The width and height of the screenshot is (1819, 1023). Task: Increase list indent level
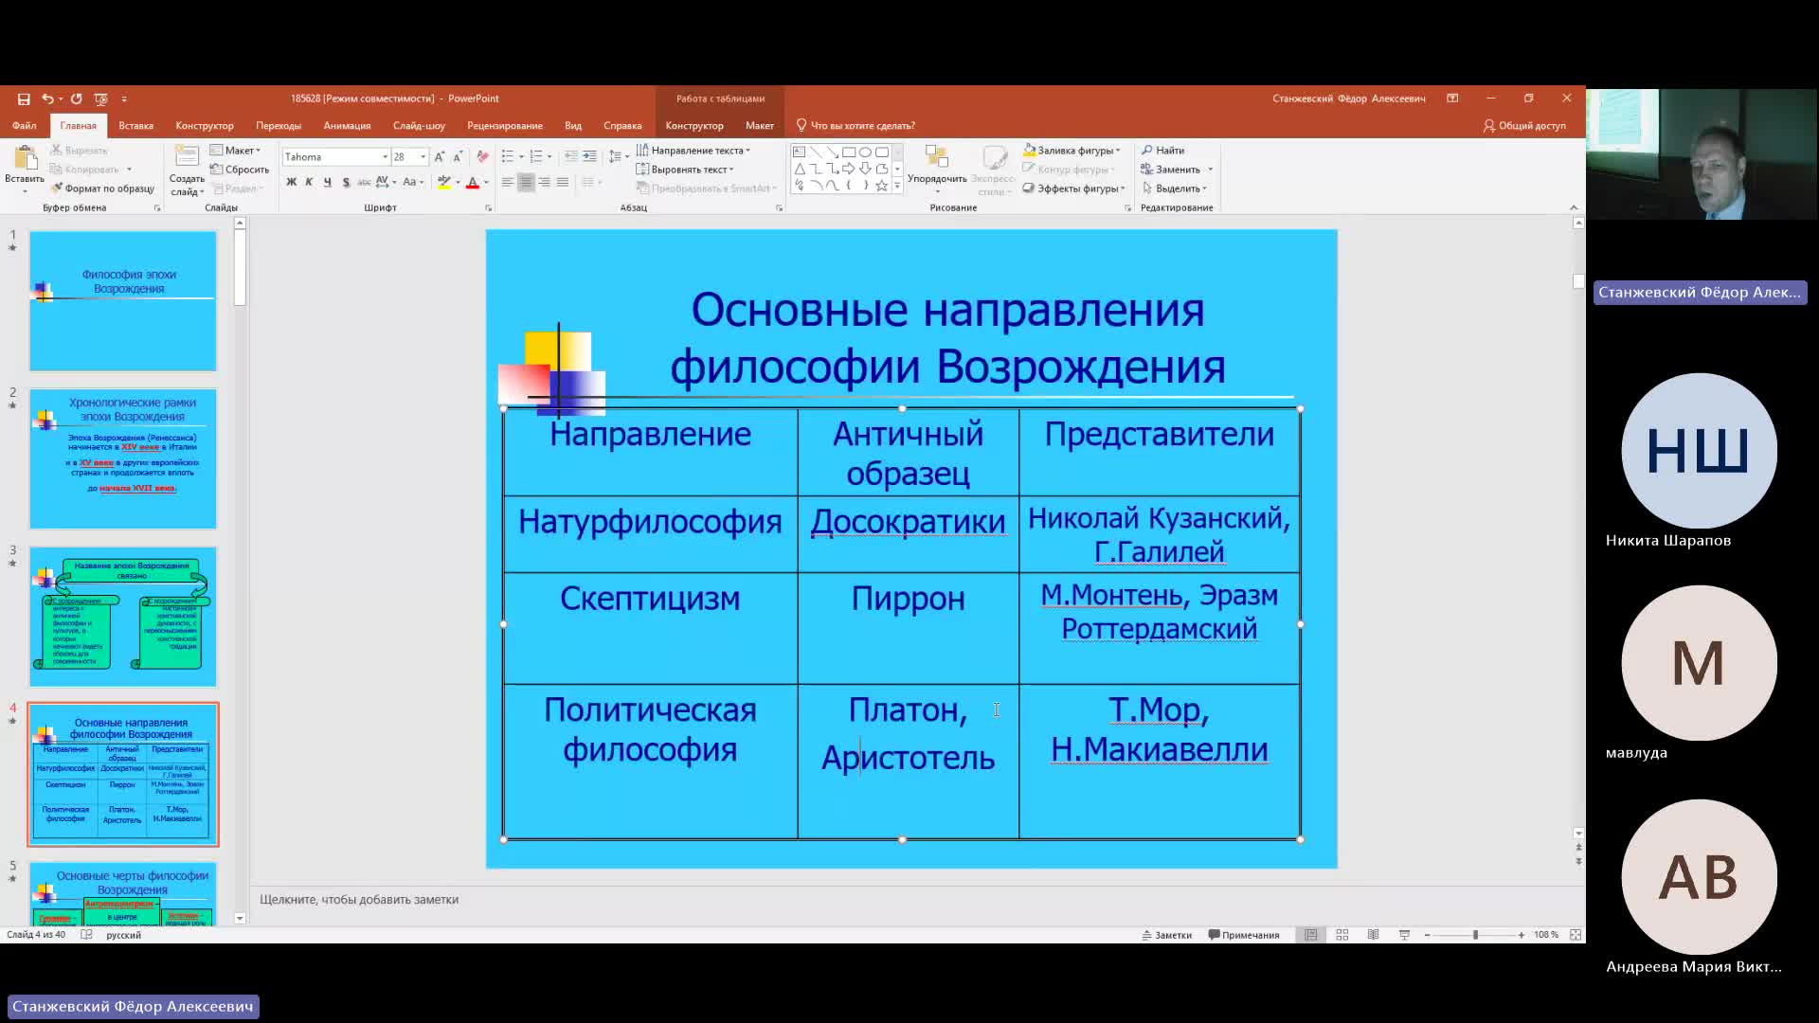click(x=589, y=157)
